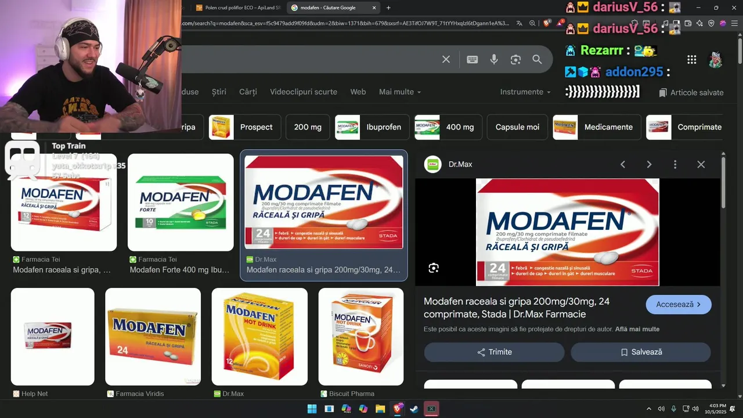
Task: Click the browser translate page icon
Action: (519, 23)
